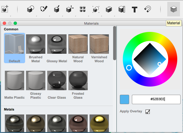Expand the Combine tool dropdown arrow
Screen dimensions: 183x133
point(115,16)
